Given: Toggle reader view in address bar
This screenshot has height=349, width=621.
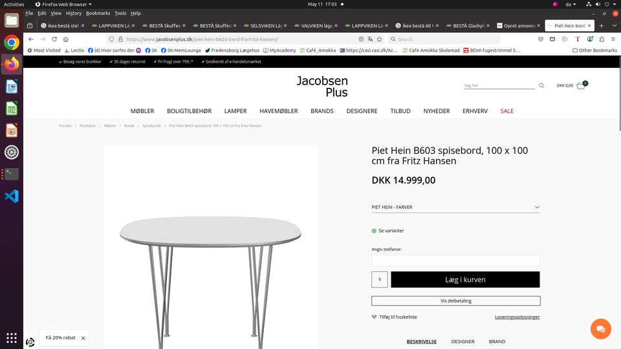Looking at the screenshot, I should click(361, 39).
